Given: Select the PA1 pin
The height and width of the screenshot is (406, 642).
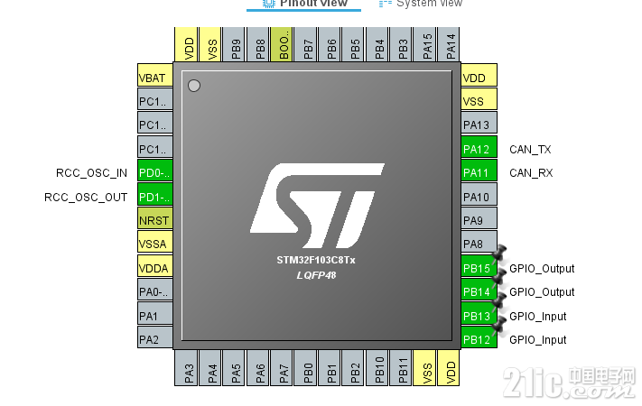Looking at the screenshot, I should point(154,313).
